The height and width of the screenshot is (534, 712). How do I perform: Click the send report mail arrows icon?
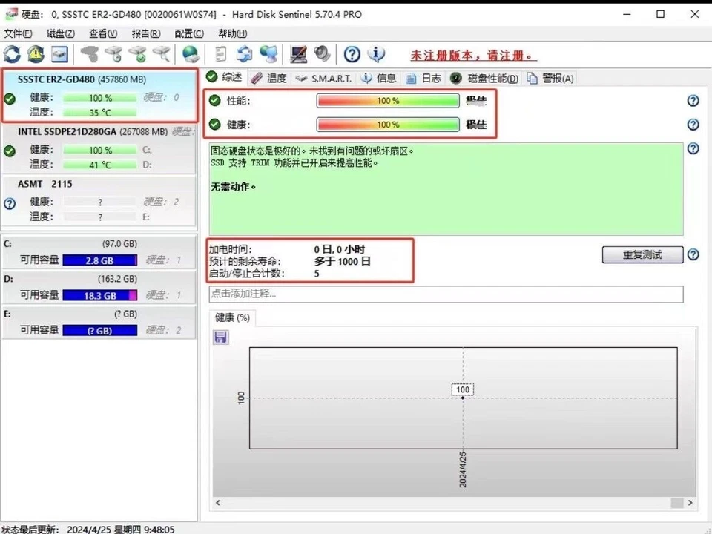point(244,54)
